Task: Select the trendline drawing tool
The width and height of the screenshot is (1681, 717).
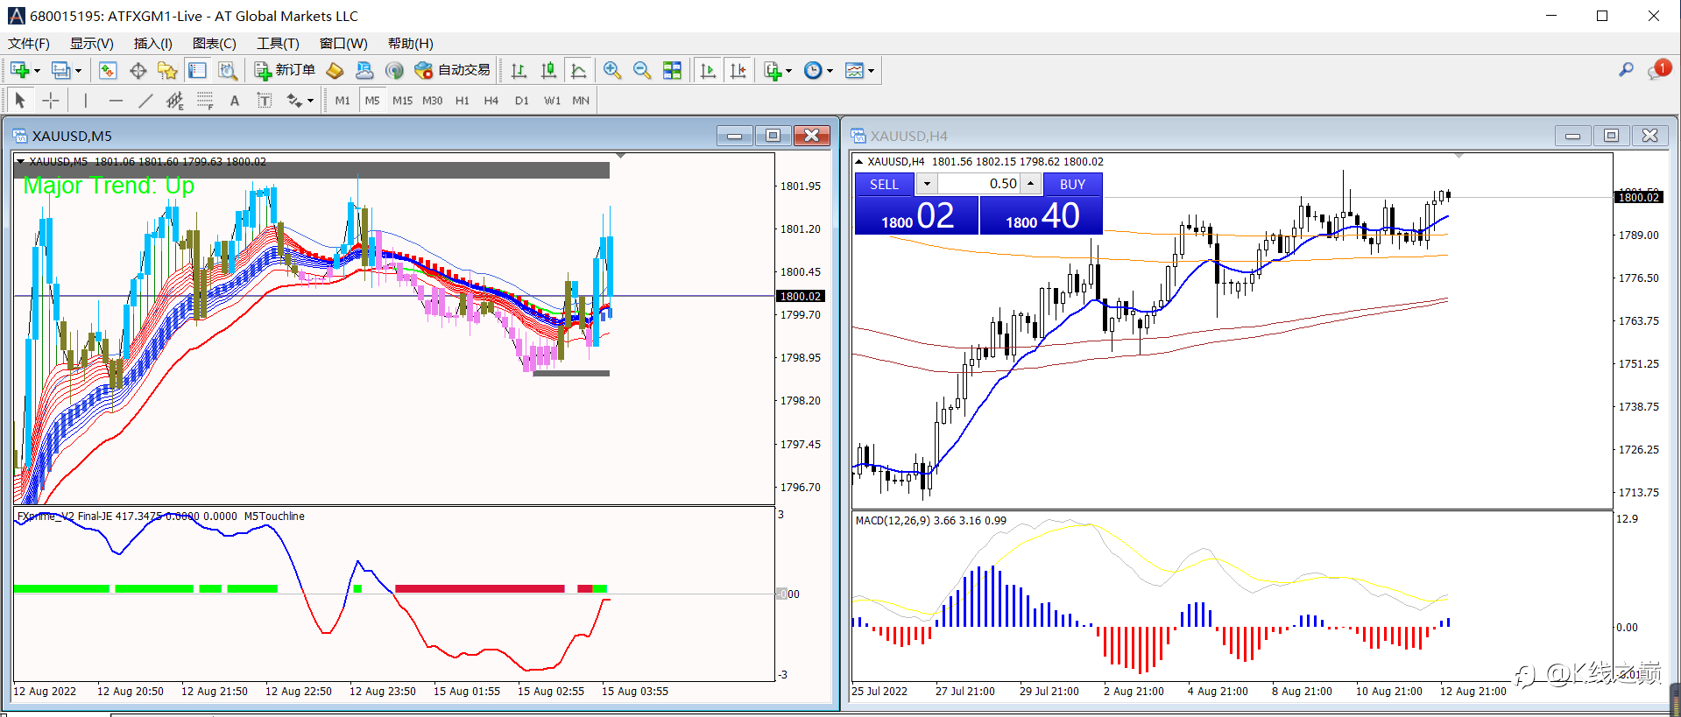Action: (145, 101)
